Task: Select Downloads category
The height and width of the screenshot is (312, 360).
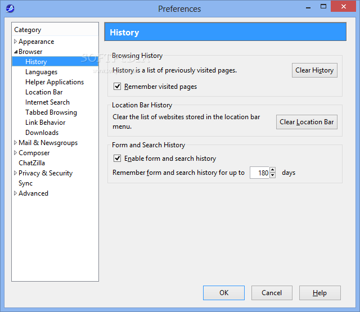Action: pos(42,133)
